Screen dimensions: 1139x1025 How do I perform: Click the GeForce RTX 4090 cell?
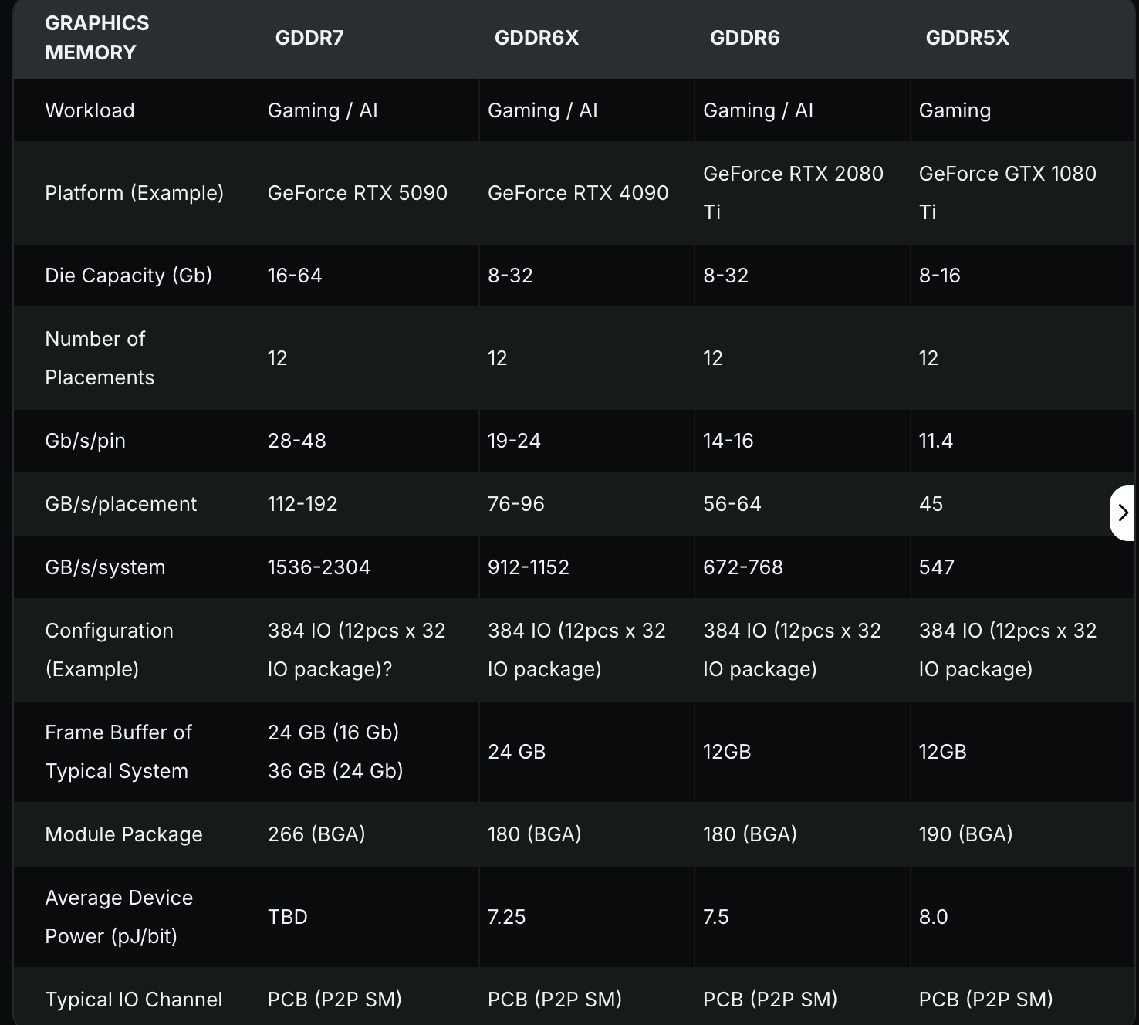tap(578, 193)
